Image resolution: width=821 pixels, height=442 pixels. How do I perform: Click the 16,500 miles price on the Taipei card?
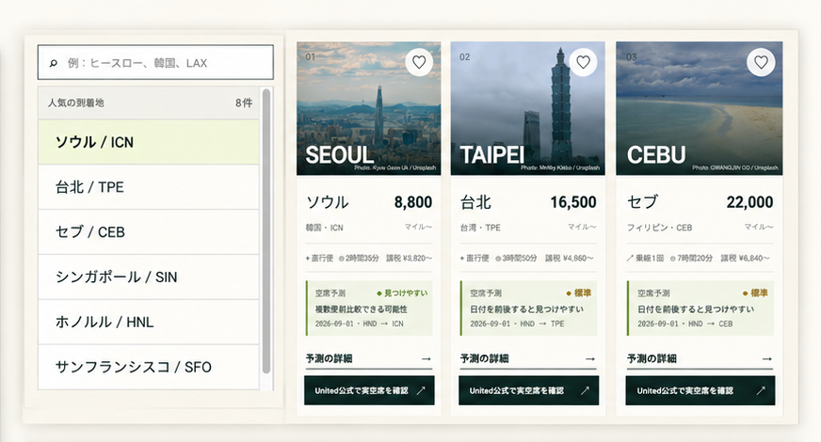click(573, 202)
